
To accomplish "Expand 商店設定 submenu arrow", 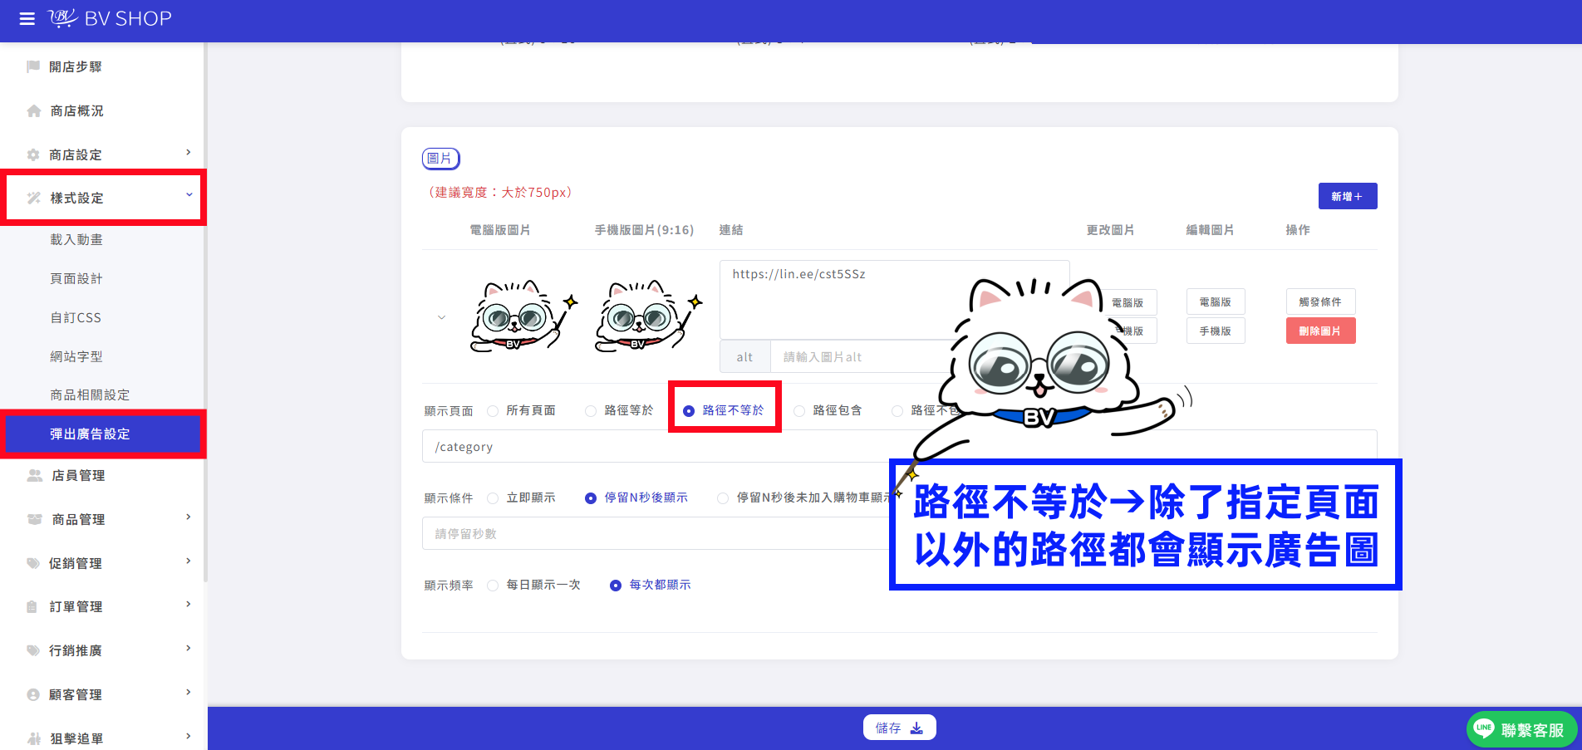I will pos(189,152).
